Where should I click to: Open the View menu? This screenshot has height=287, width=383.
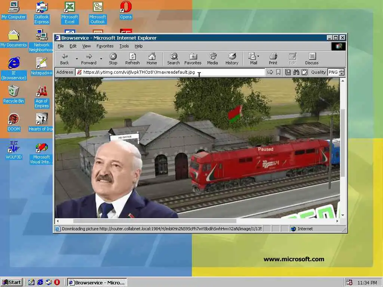pyautogui.click(x=86, y=46)
